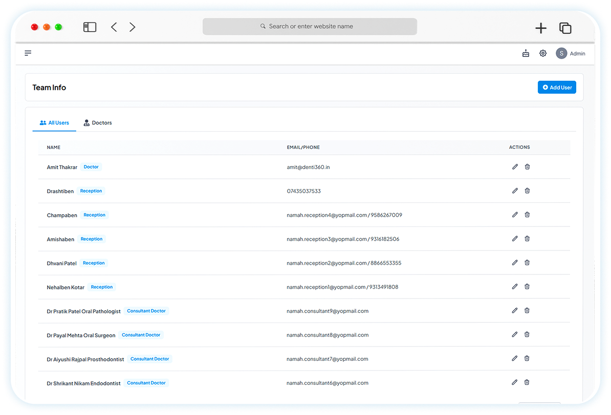The width and height of the screenshot is (611, 415).
Task: Switch to the Doctors tab
Action: coord(98,123)
